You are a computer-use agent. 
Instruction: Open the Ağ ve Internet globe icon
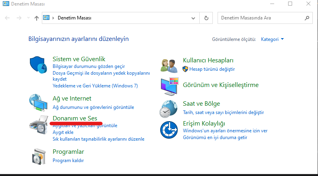tap(38, 103)
